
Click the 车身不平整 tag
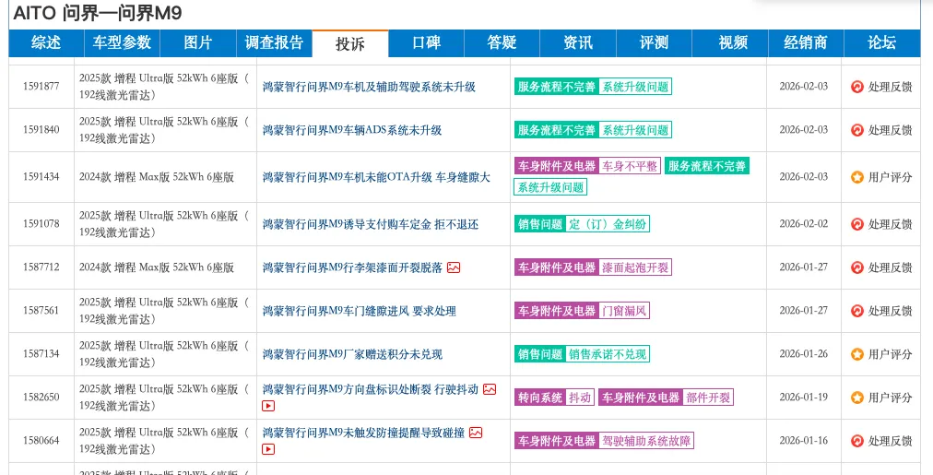tap(629, 166)
